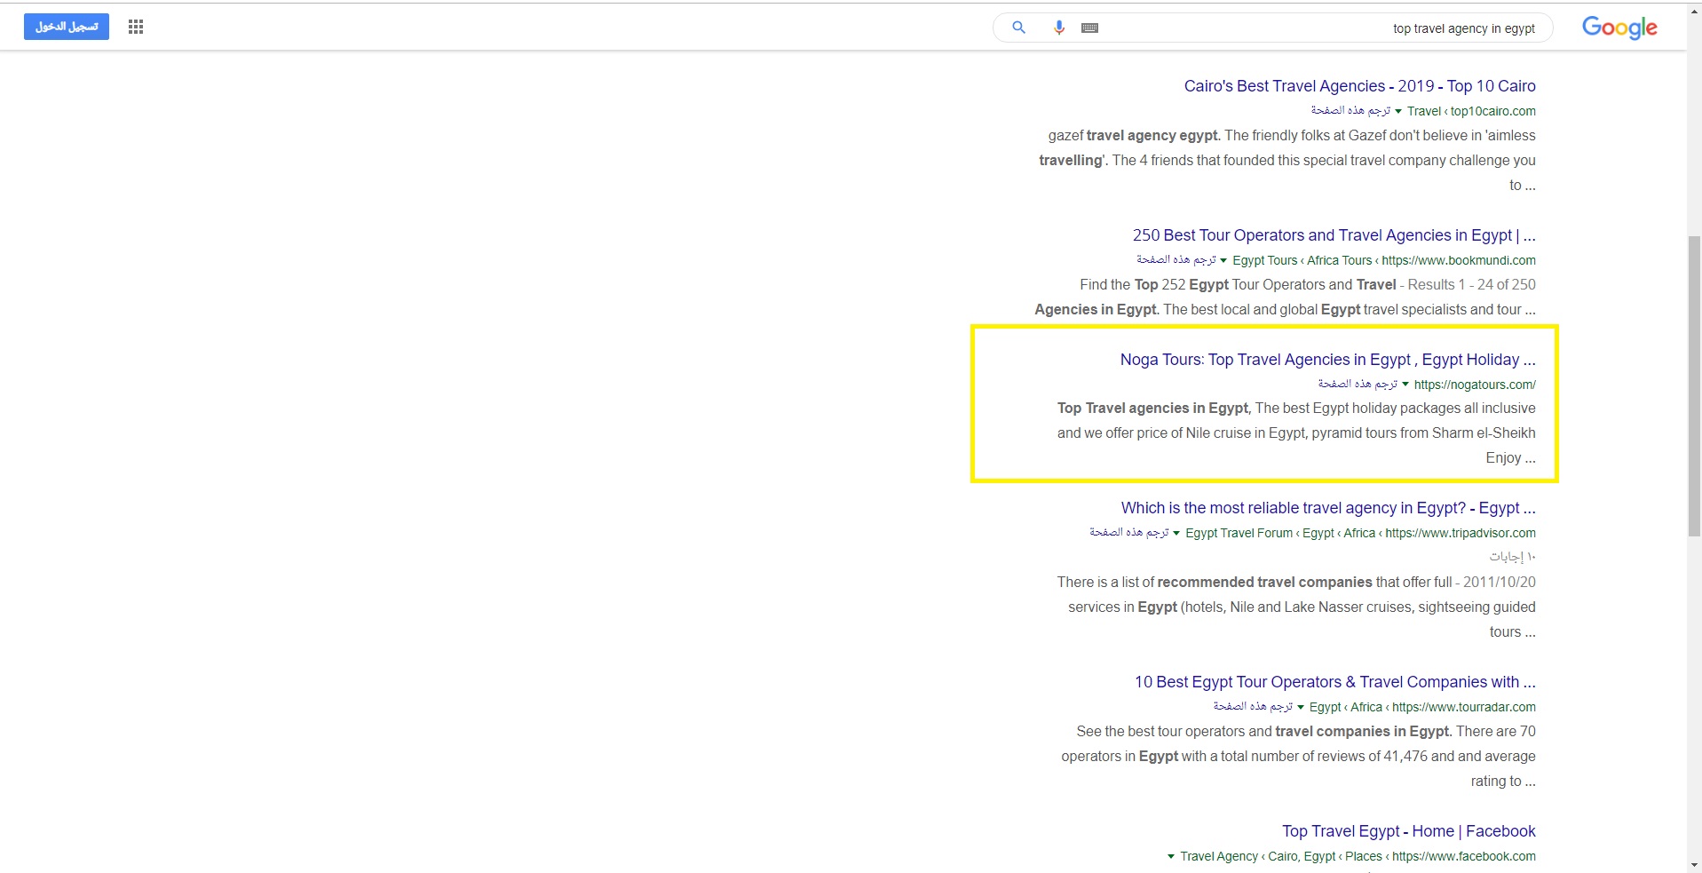The height and width of the screenshot is (873, 1702).
Task: Open 'Noga Tours: Top Travel Agencies in Egypt' result
Action: [x=1327, y=360]
